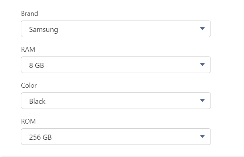This screenshot has width=244, height=157.
Task: Click the selected value Samsung
Action: 43,29
